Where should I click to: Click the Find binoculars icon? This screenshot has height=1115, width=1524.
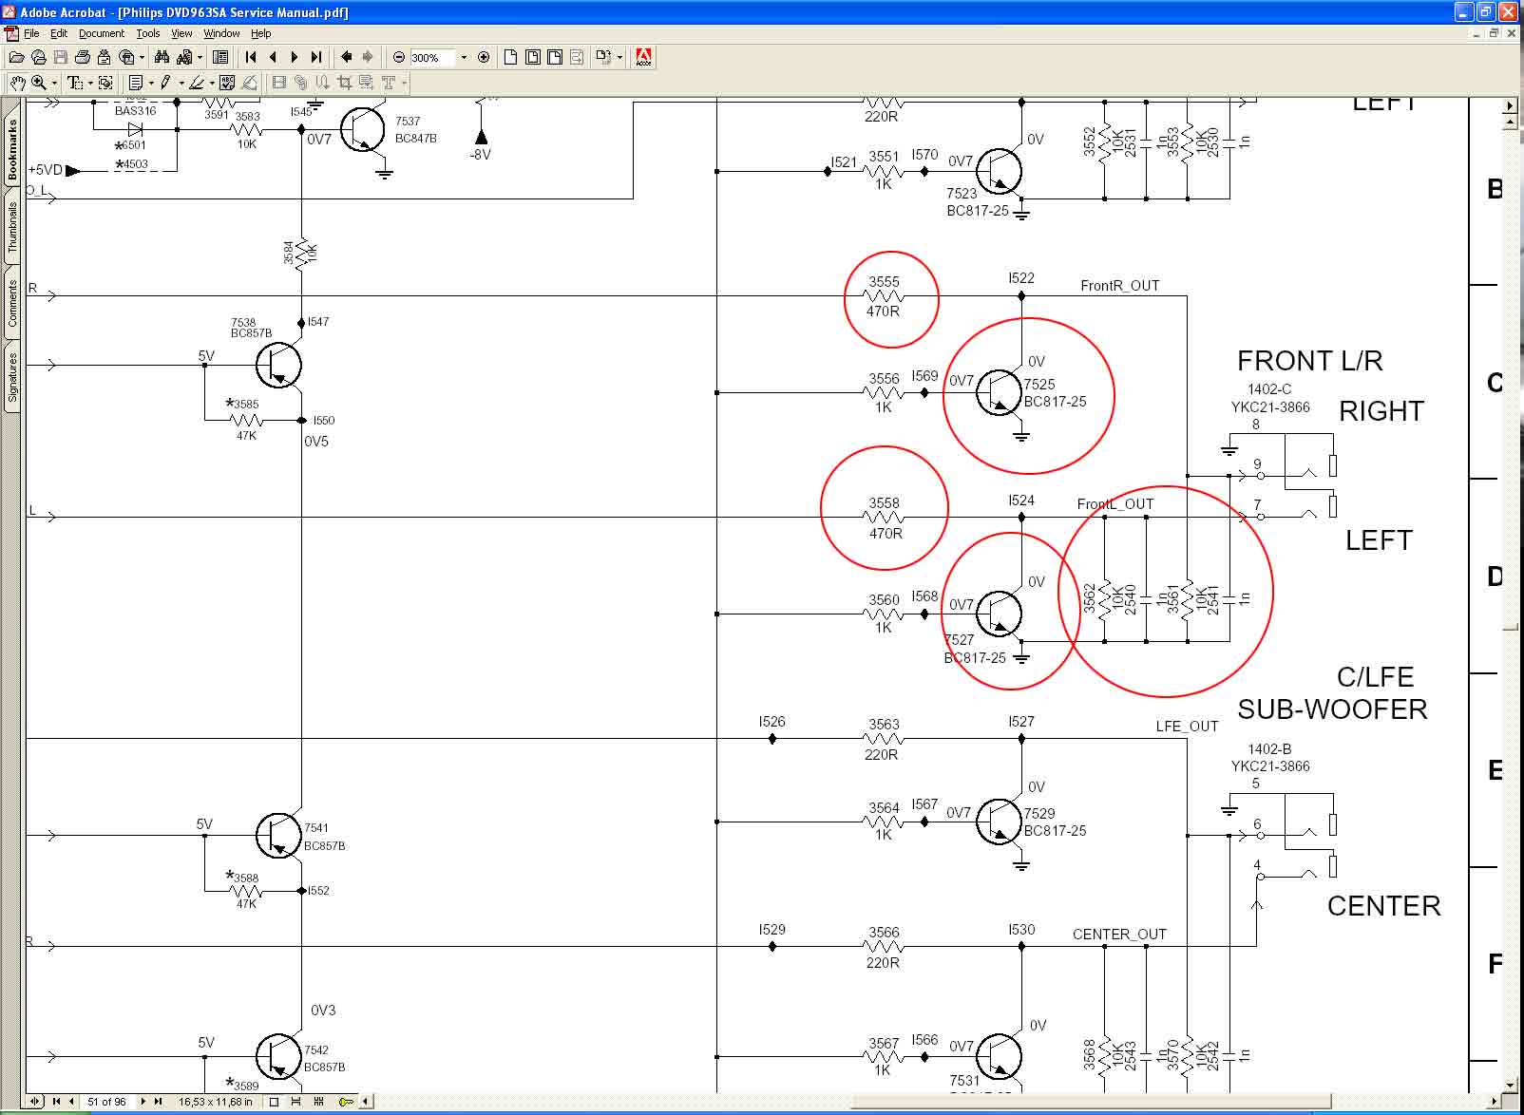tap(162, 57)
